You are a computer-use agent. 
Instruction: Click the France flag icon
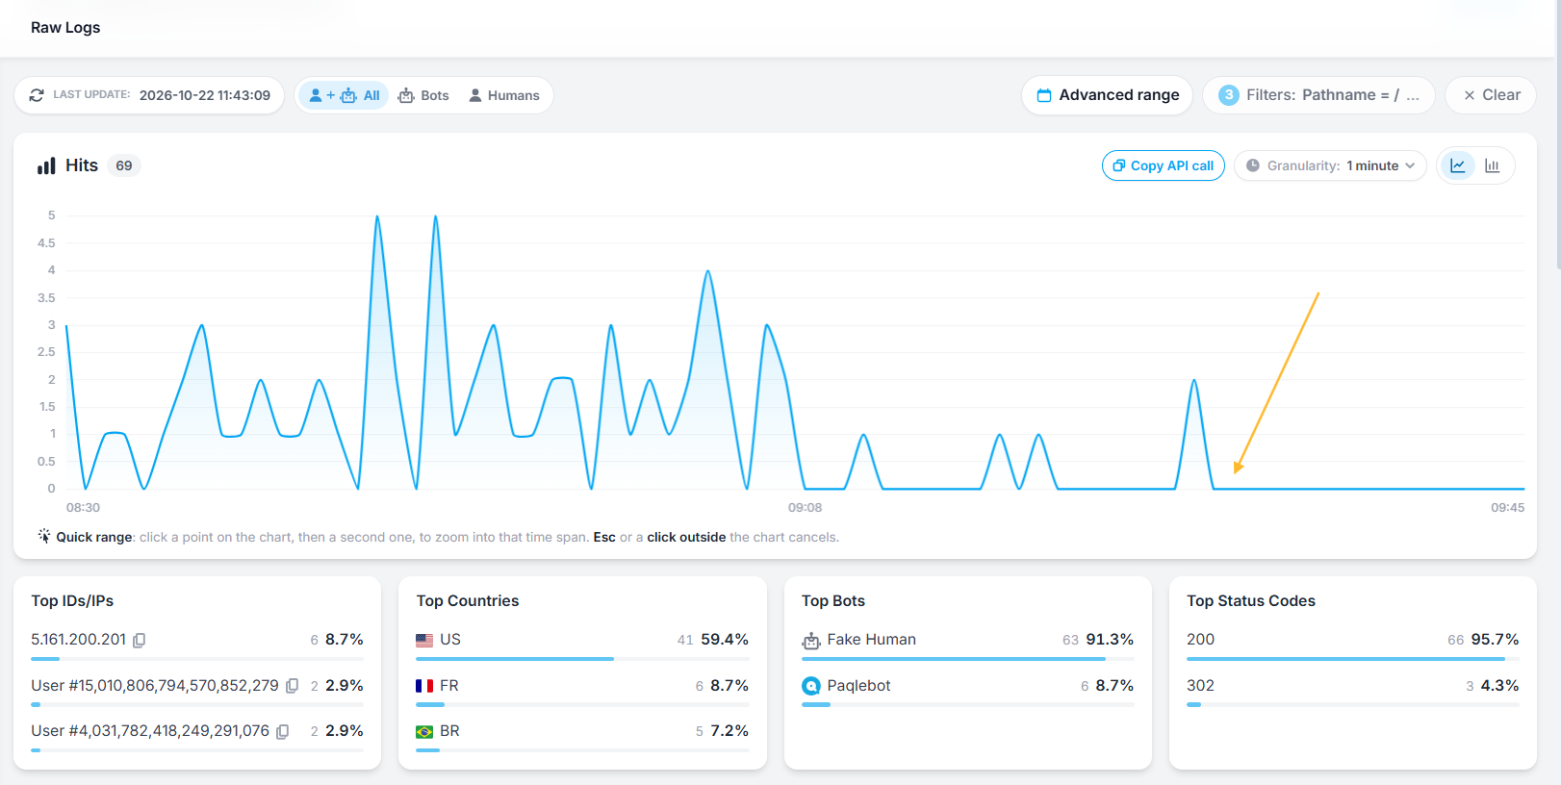424,686
